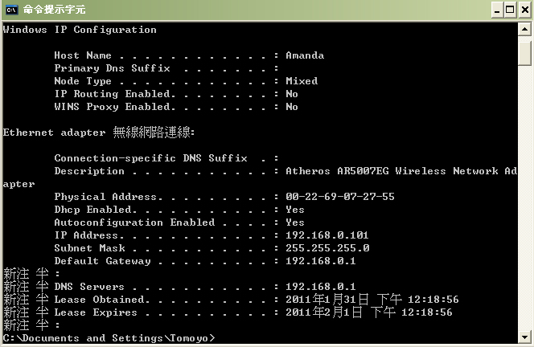Click the scrollbar down arrow
The image size is (534, 347).
(x=525, y=338)
